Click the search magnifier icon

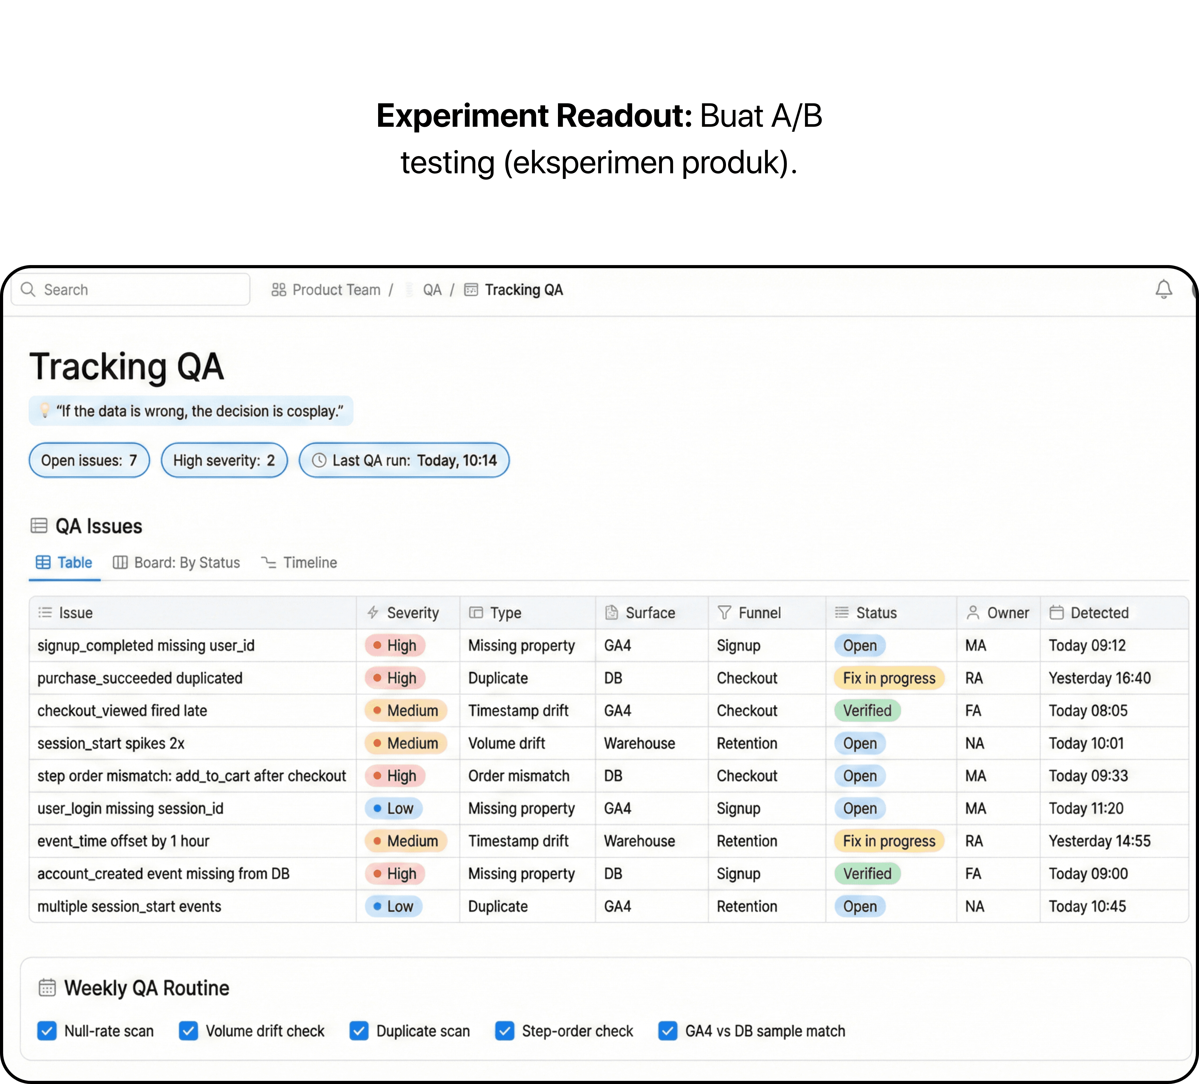(x=28, y=290)
